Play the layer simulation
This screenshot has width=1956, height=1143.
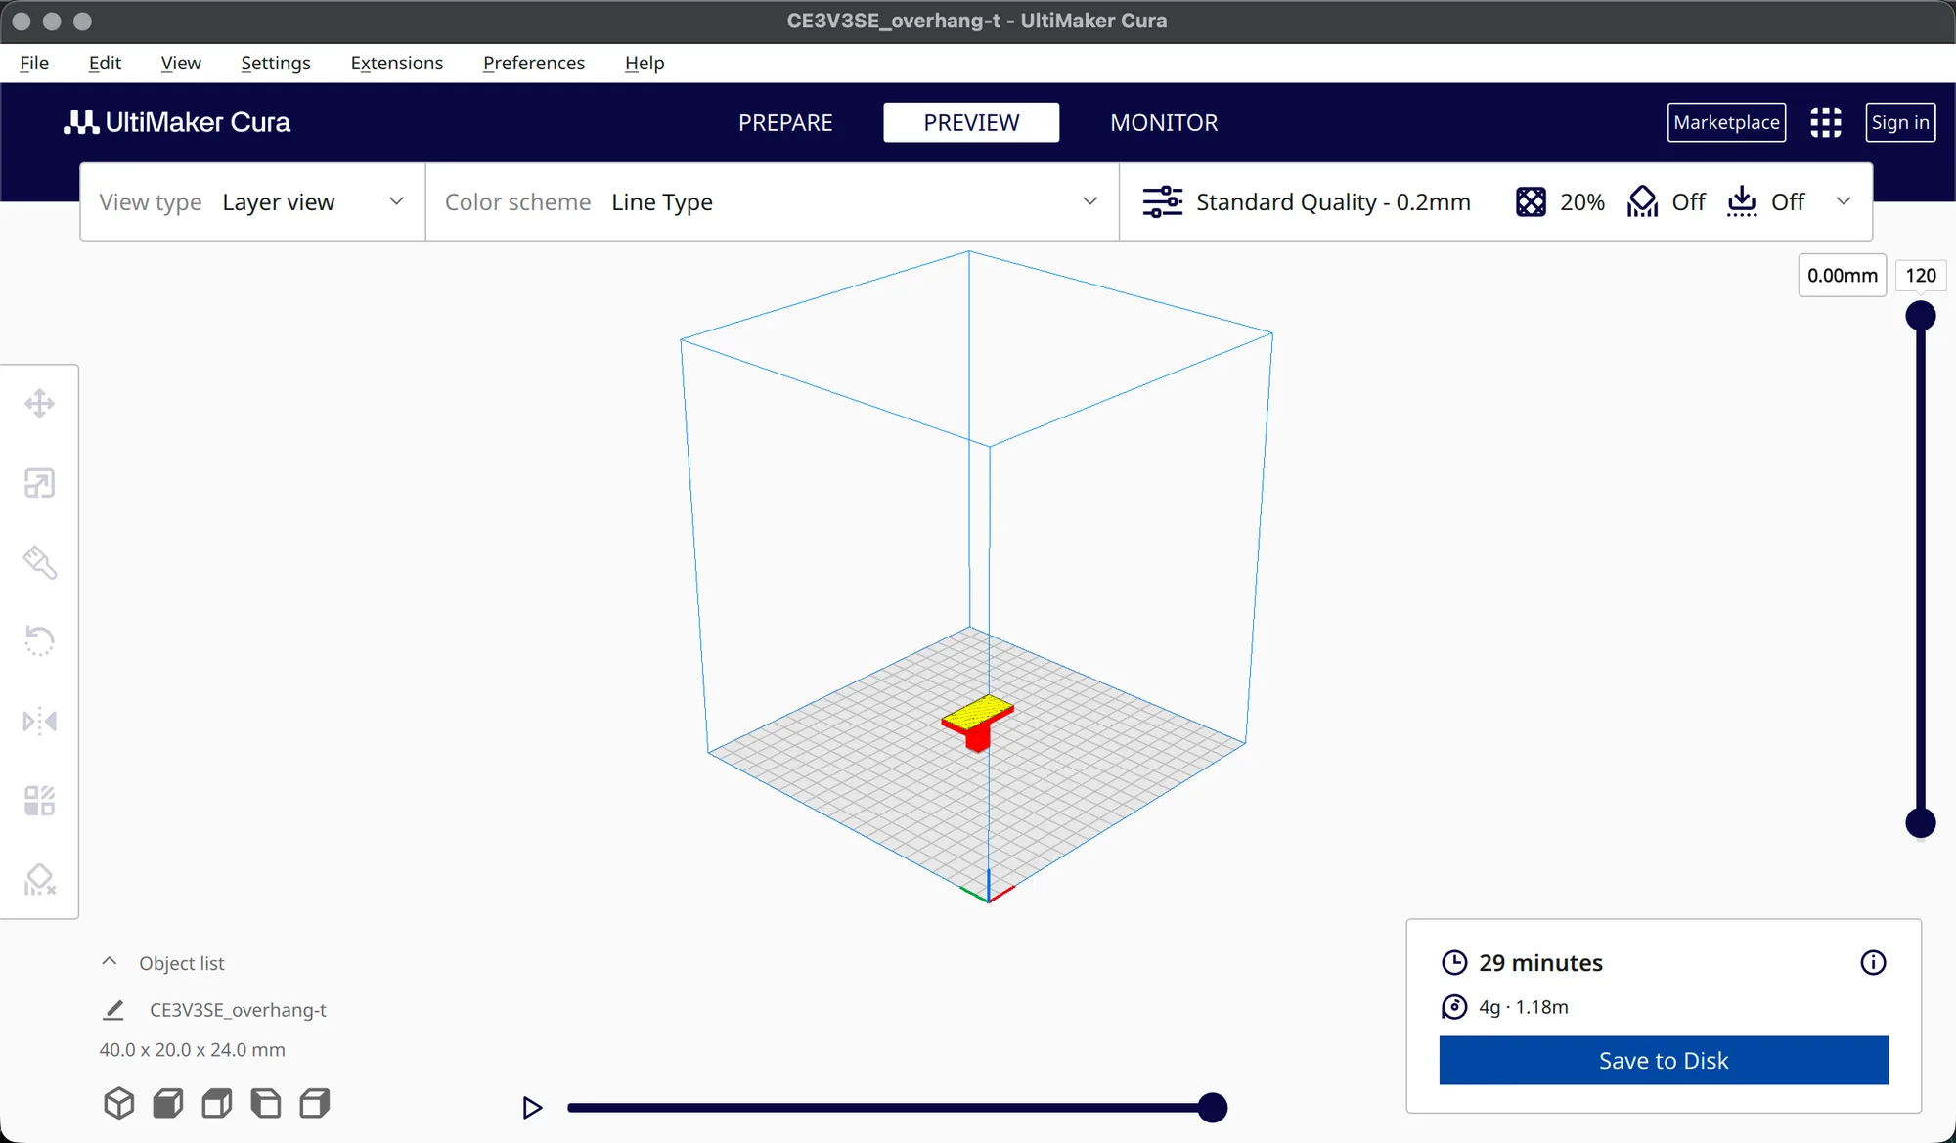[x=532, y=1108]
